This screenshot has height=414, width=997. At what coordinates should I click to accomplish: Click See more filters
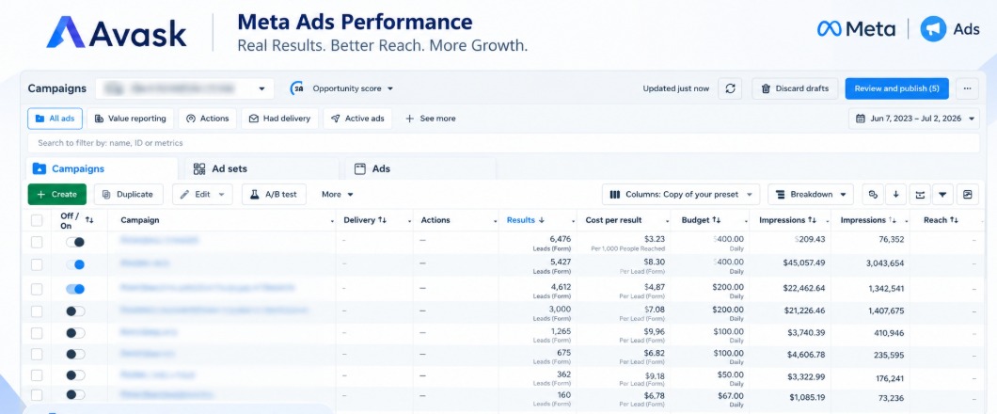pos(431,119)
